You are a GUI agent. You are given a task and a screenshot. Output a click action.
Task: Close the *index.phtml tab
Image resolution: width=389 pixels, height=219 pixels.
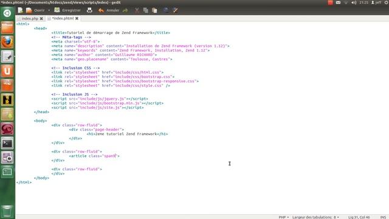77,18
